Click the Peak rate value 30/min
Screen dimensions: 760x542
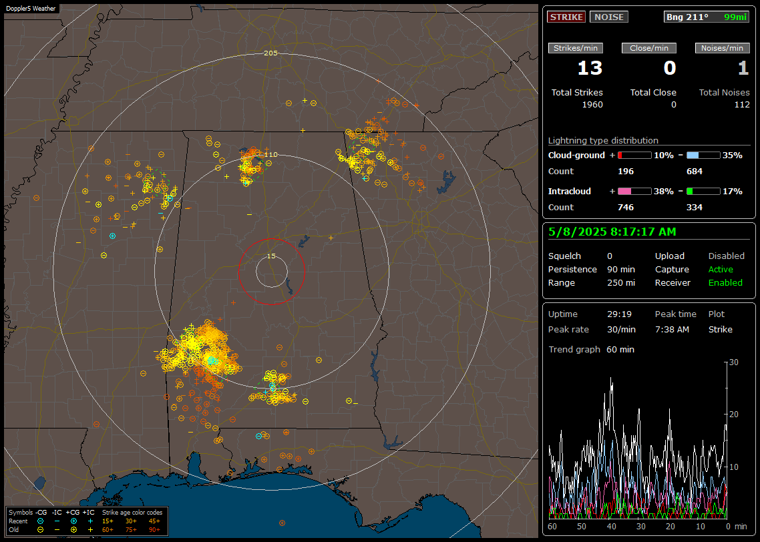(x=621, y=329)
